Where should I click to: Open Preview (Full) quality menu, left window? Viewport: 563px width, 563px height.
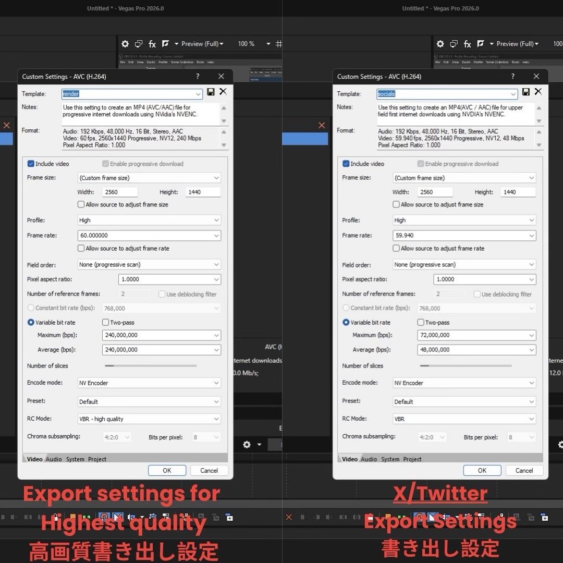202,44
